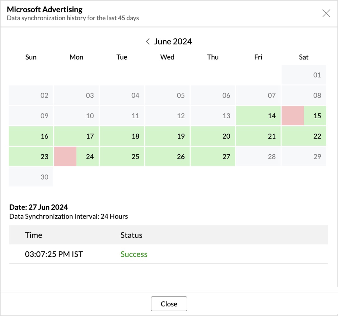Select June 14 in the calendar
Screen dimensions: 338x316
coord(258,116)
